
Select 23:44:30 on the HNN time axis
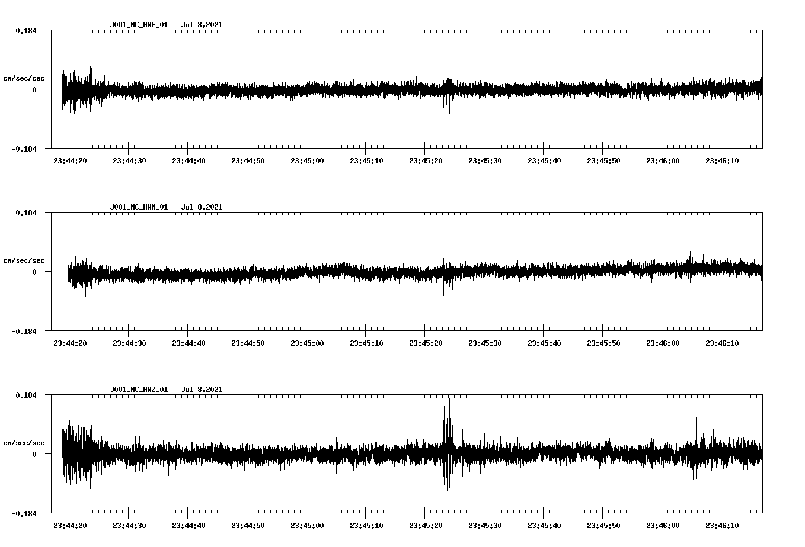129,343
